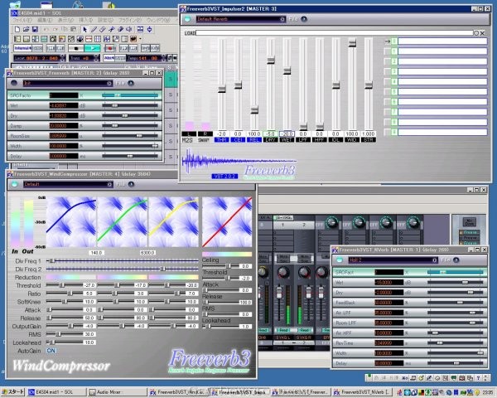Click the FeedBack slider in NVerb

tap(455, 303)
